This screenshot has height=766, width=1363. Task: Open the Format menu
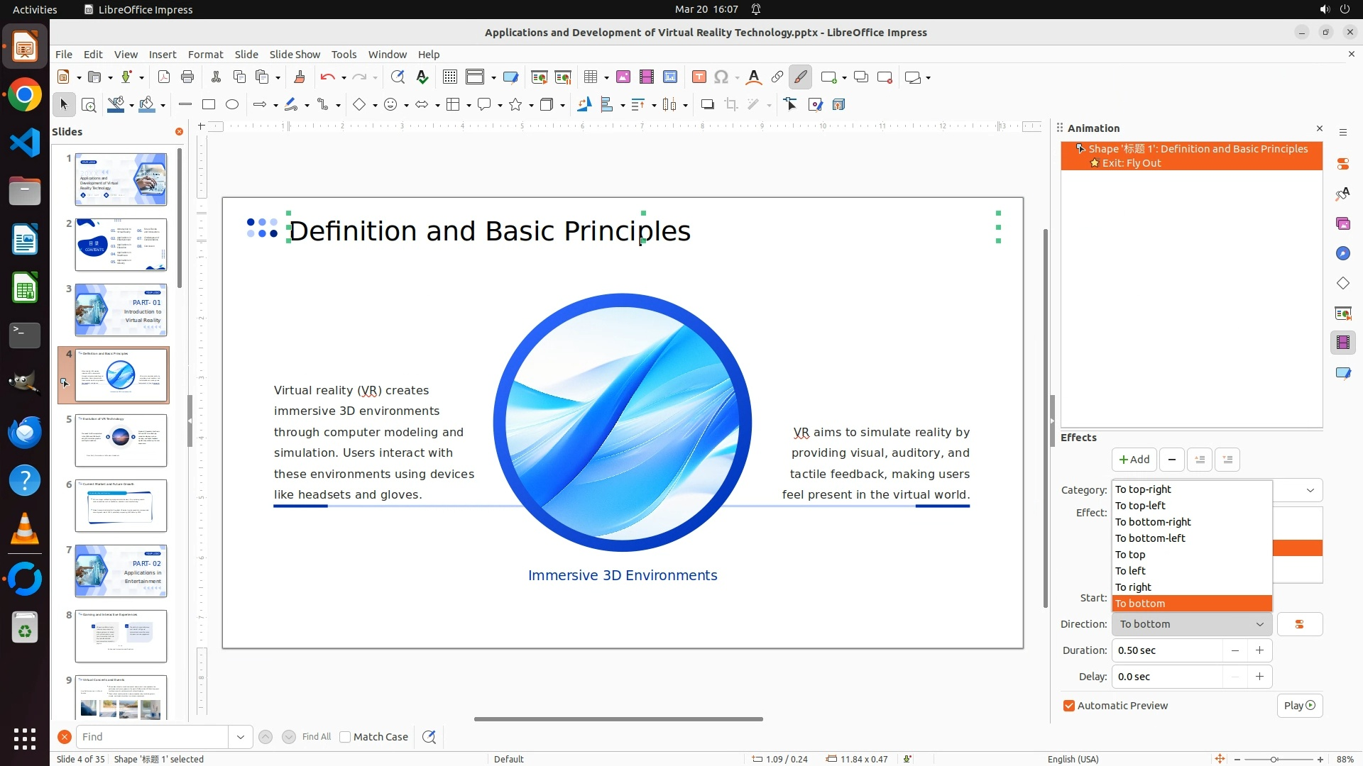[x=205, y=55]
